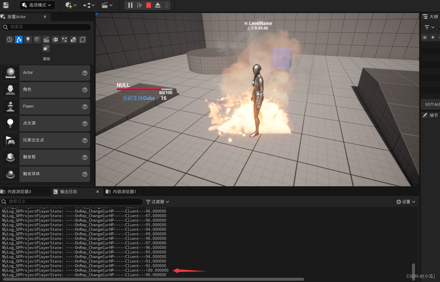Save the current level with the floppy disk icon
The image size is (440, 282).
pyautogui.click(x=6, y=5)
